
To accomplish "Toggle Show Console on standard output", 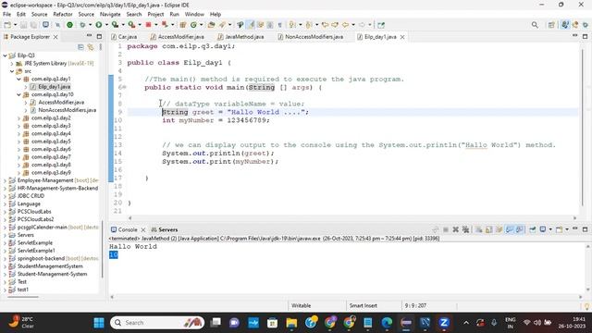I will pyautogui.click(x=510, y=229).
